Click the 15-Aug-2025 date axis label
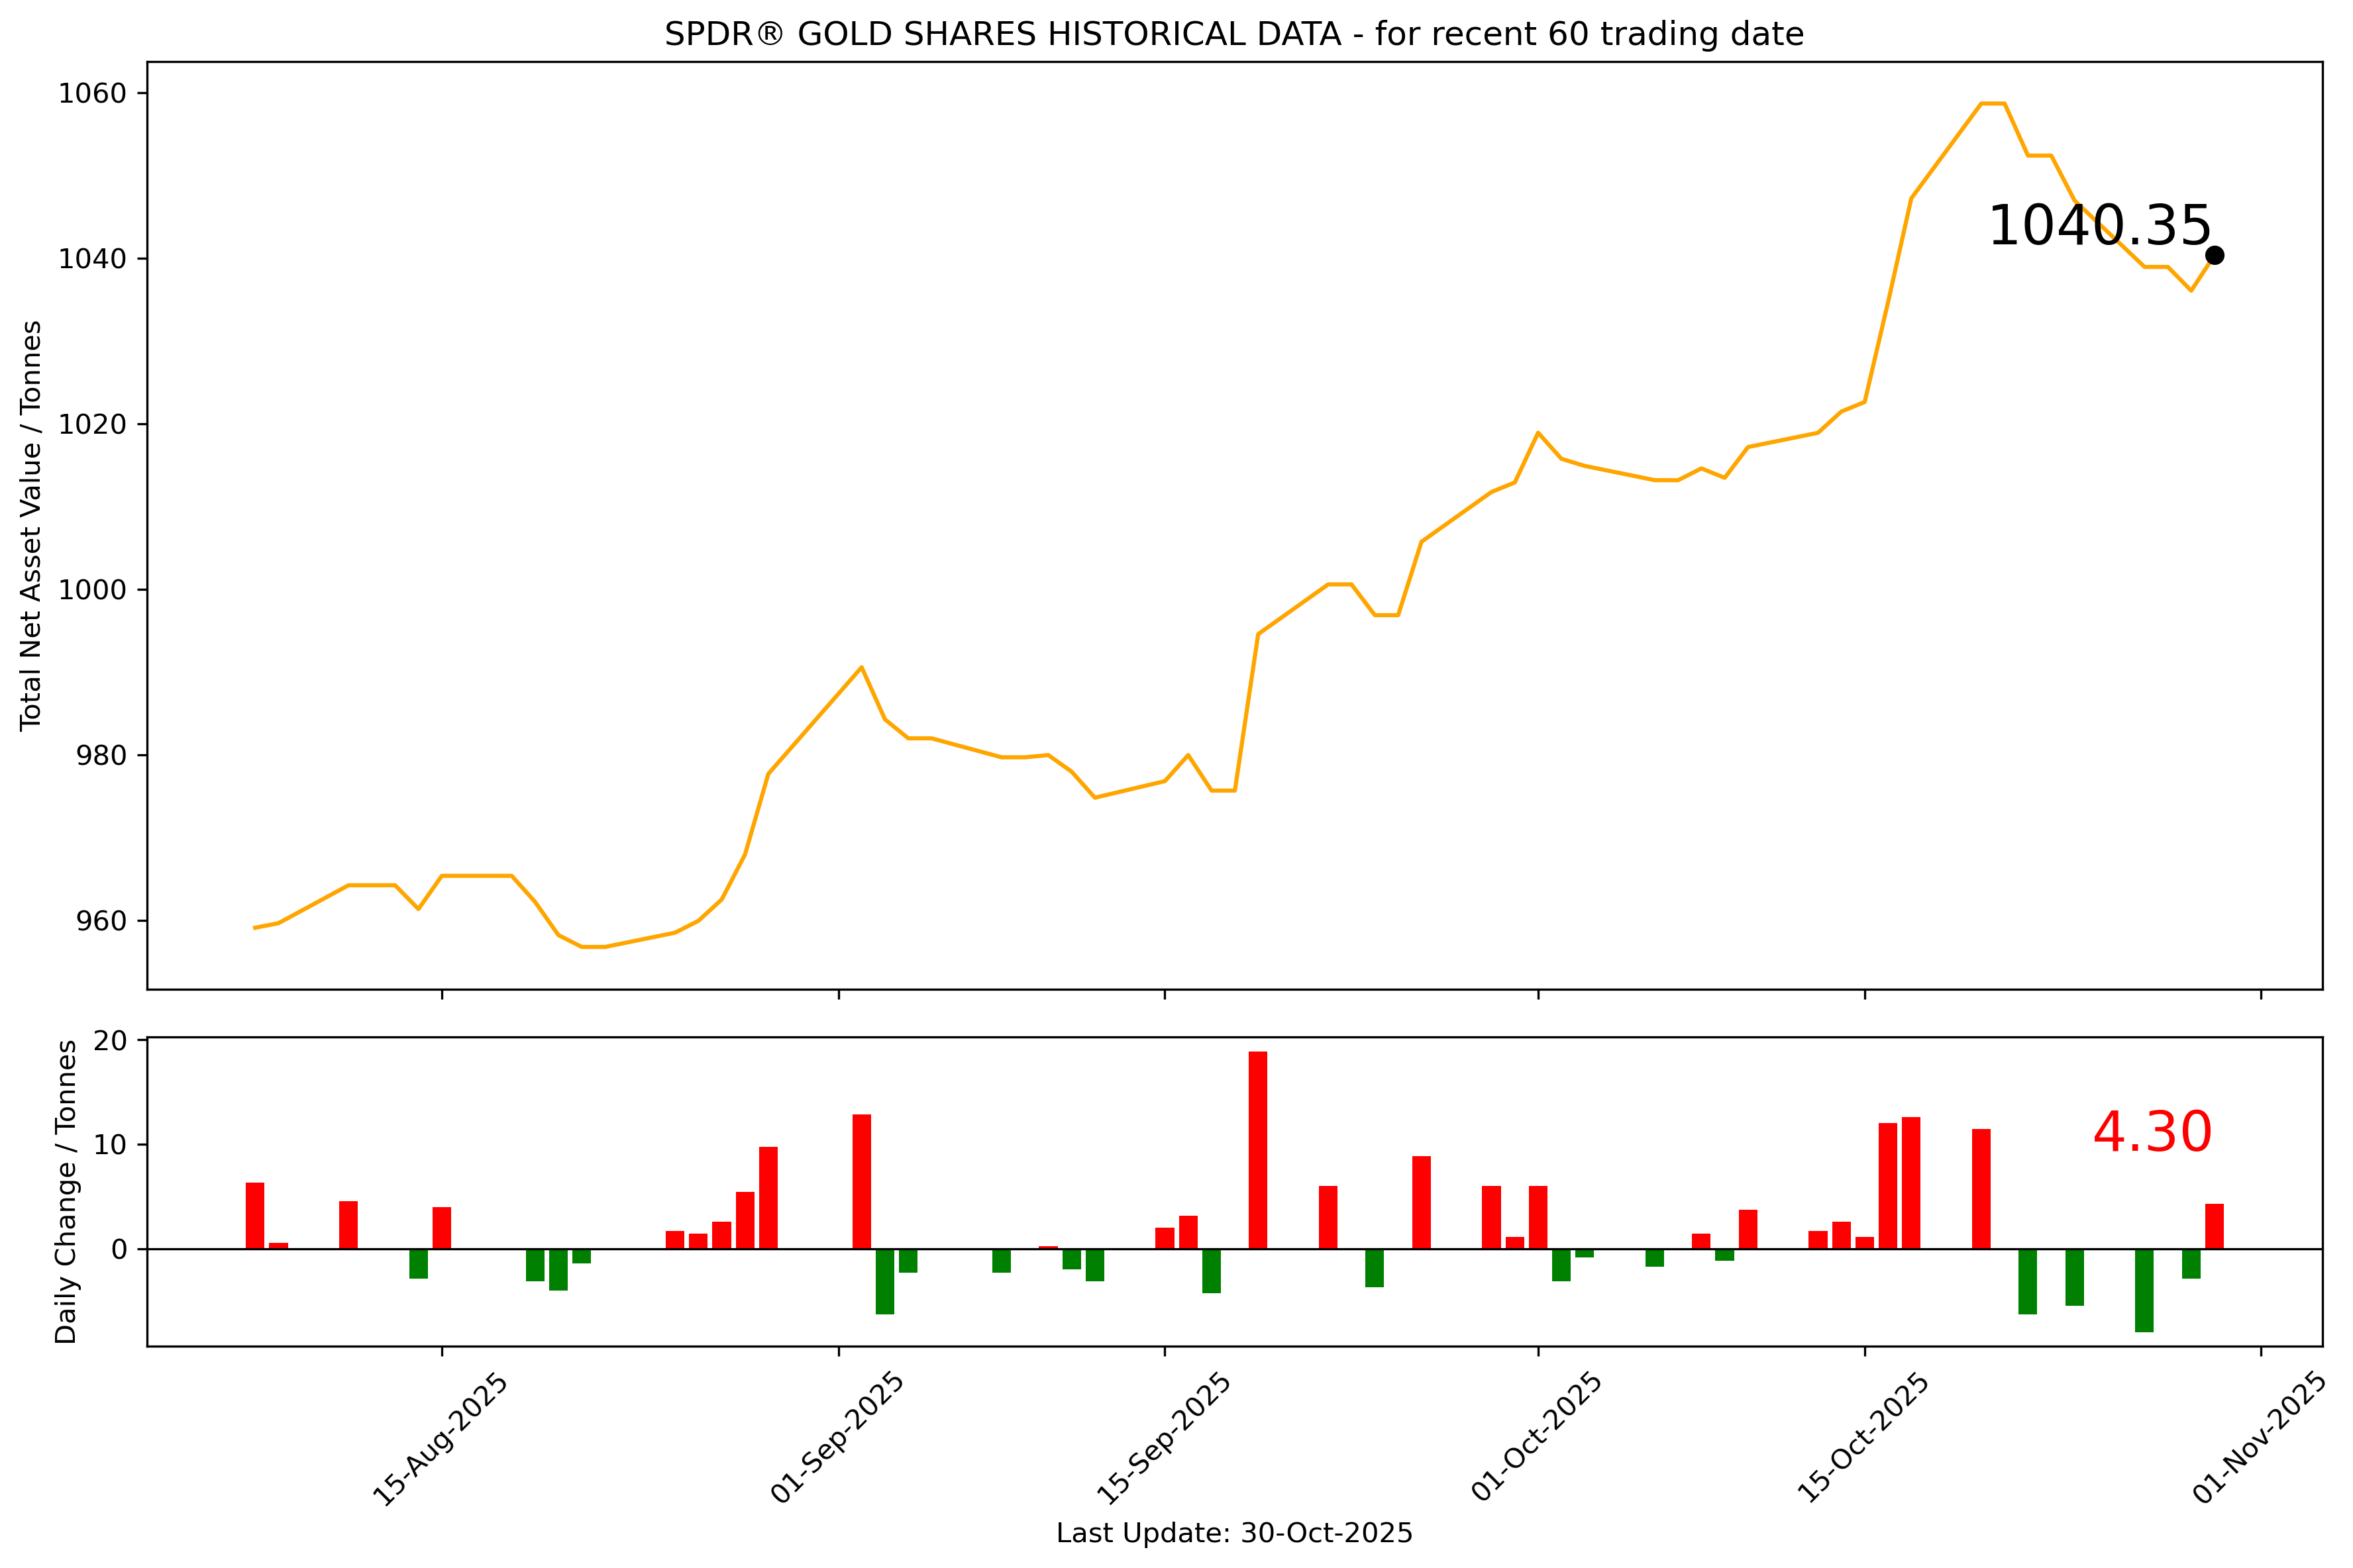The image size is (2353, 1568). pyautogui.click(x=440, y=1439)
